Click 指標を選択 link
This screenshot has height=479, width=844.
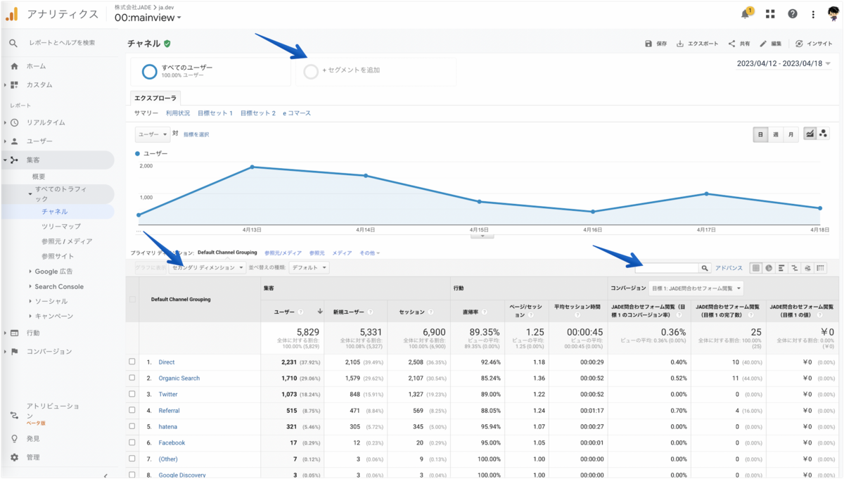[196, 134]
